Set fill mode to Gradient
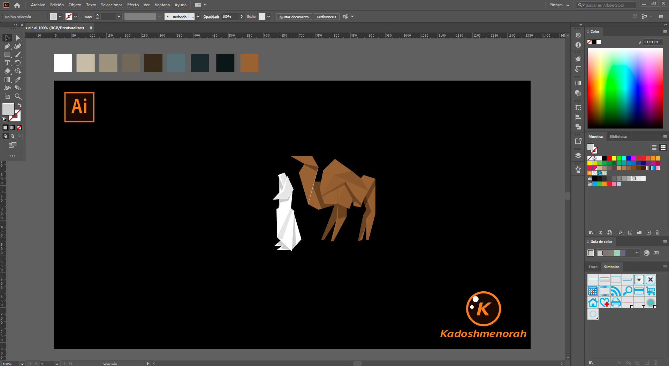This screenshot has width=669, height=366. click(x=13, y=128)
